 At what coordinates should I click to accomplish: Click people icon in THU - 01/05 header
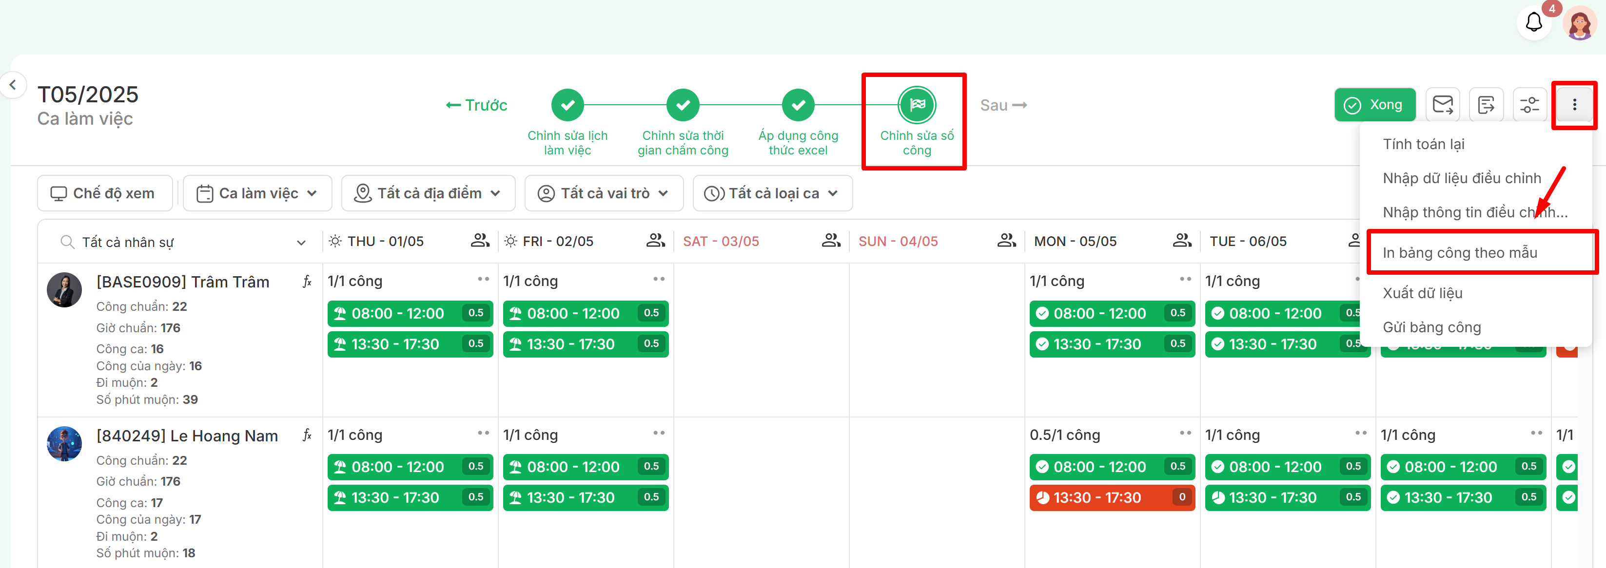coord(479,241)
